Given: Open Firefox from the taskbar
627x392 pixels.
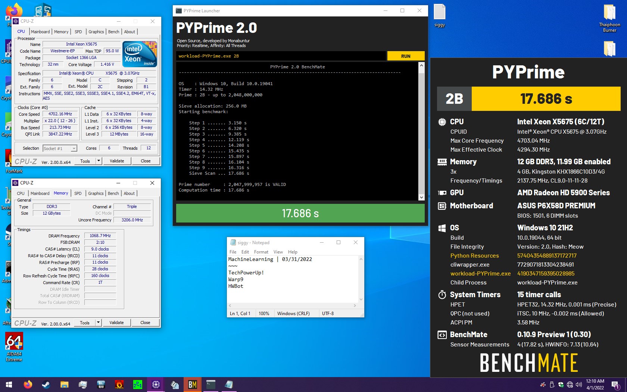Looking at the screenshot, I should 28,385.
